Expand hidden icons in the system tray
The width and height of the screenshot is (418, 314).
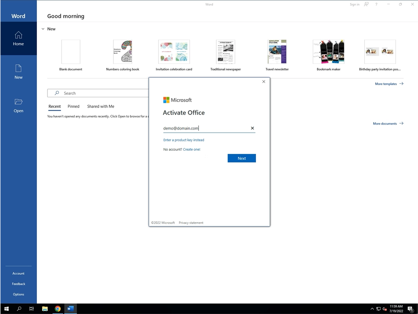coord(372,309)
